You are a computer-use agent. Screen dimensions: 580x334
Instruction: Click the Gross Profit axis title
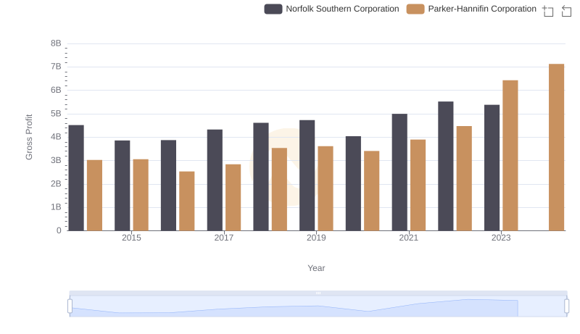pyautogui.click(x=29, y=137)
